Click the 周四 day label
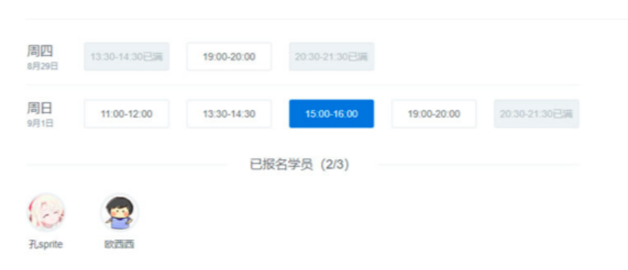This screenshot has width=628, height=270. (40, 51)
